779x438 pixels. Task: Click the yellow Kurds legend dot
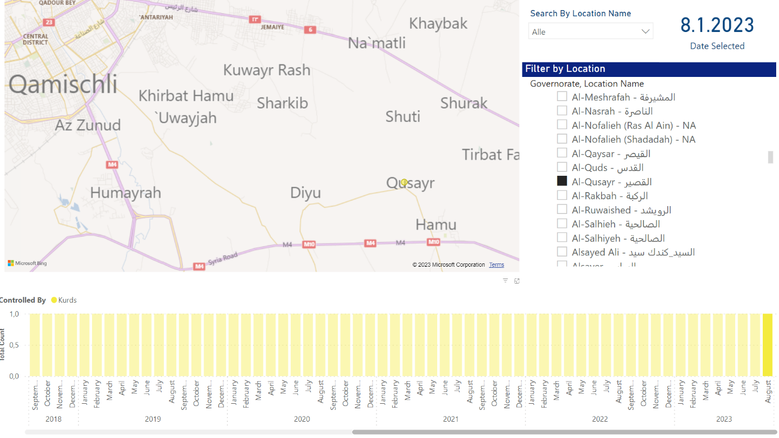54,300
